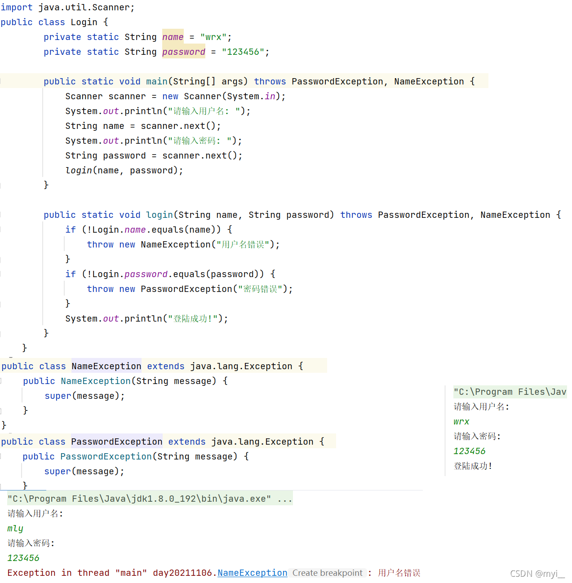Click the 'throw new NameException' statement

click(183, 244)
